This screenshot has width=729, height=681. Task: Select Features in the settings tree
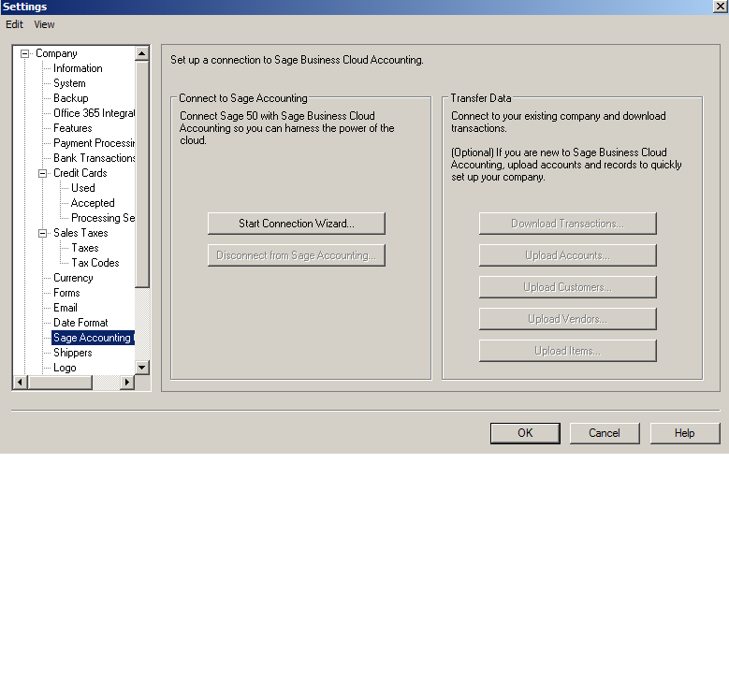73,128
